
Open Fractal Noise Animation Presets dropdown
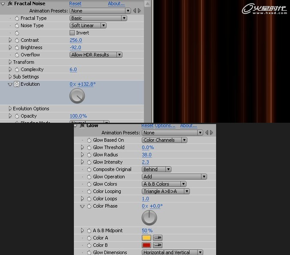[x=100, y=11]
